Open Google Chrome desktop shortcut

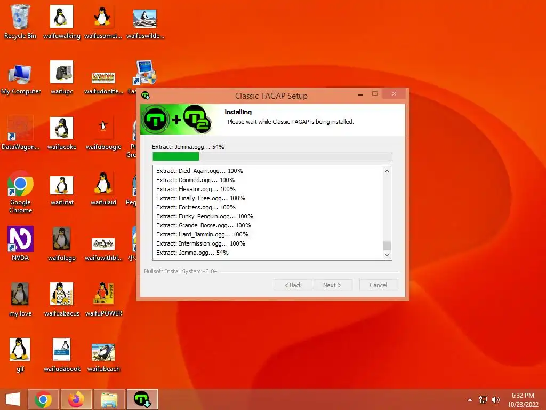tap(20, 192)
